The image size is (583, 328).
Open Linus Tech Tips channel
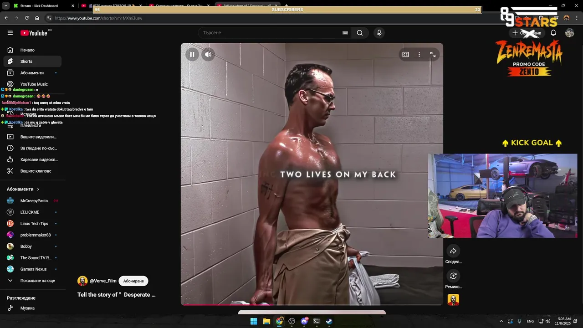(x=32, y=224)
